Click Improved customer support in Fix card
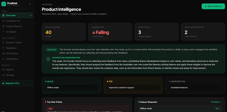Image resolution: width=227 pixels, height=112 pixels. (133, 88)
